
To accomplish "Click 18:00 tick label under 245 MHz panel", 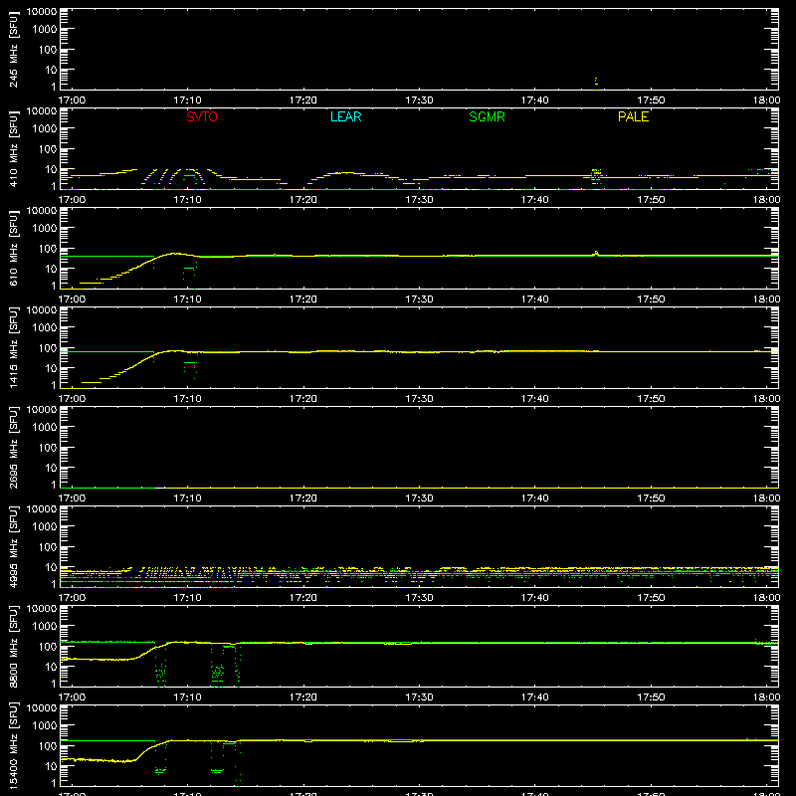I will 766,100.
